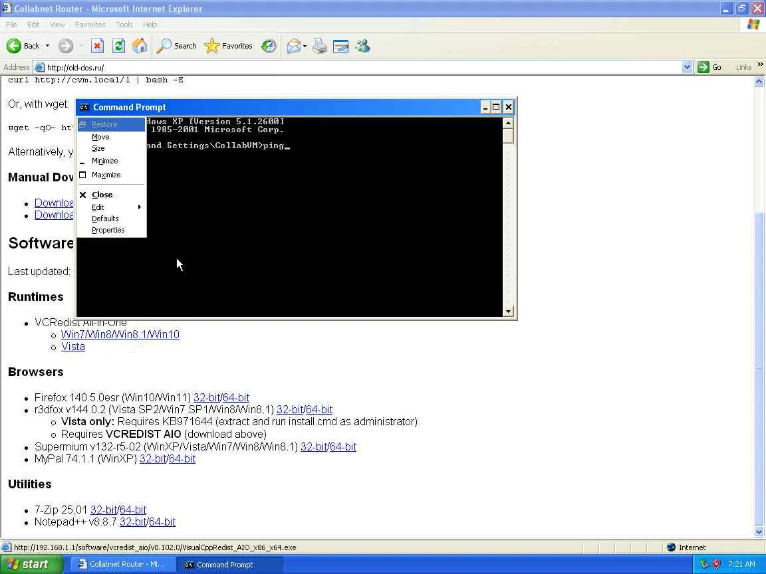Open Properties from the system menu
Image resolution: width=766 pixels, height=574 pixels.
[112, 230]
